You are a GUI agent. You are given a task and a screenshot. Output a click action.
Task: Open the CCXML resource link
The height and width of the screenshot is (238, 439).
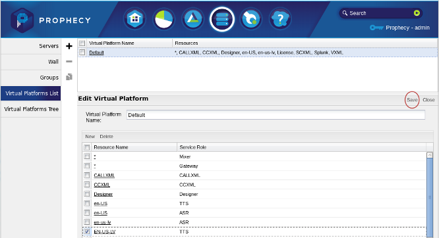click(x=102, y=185)
